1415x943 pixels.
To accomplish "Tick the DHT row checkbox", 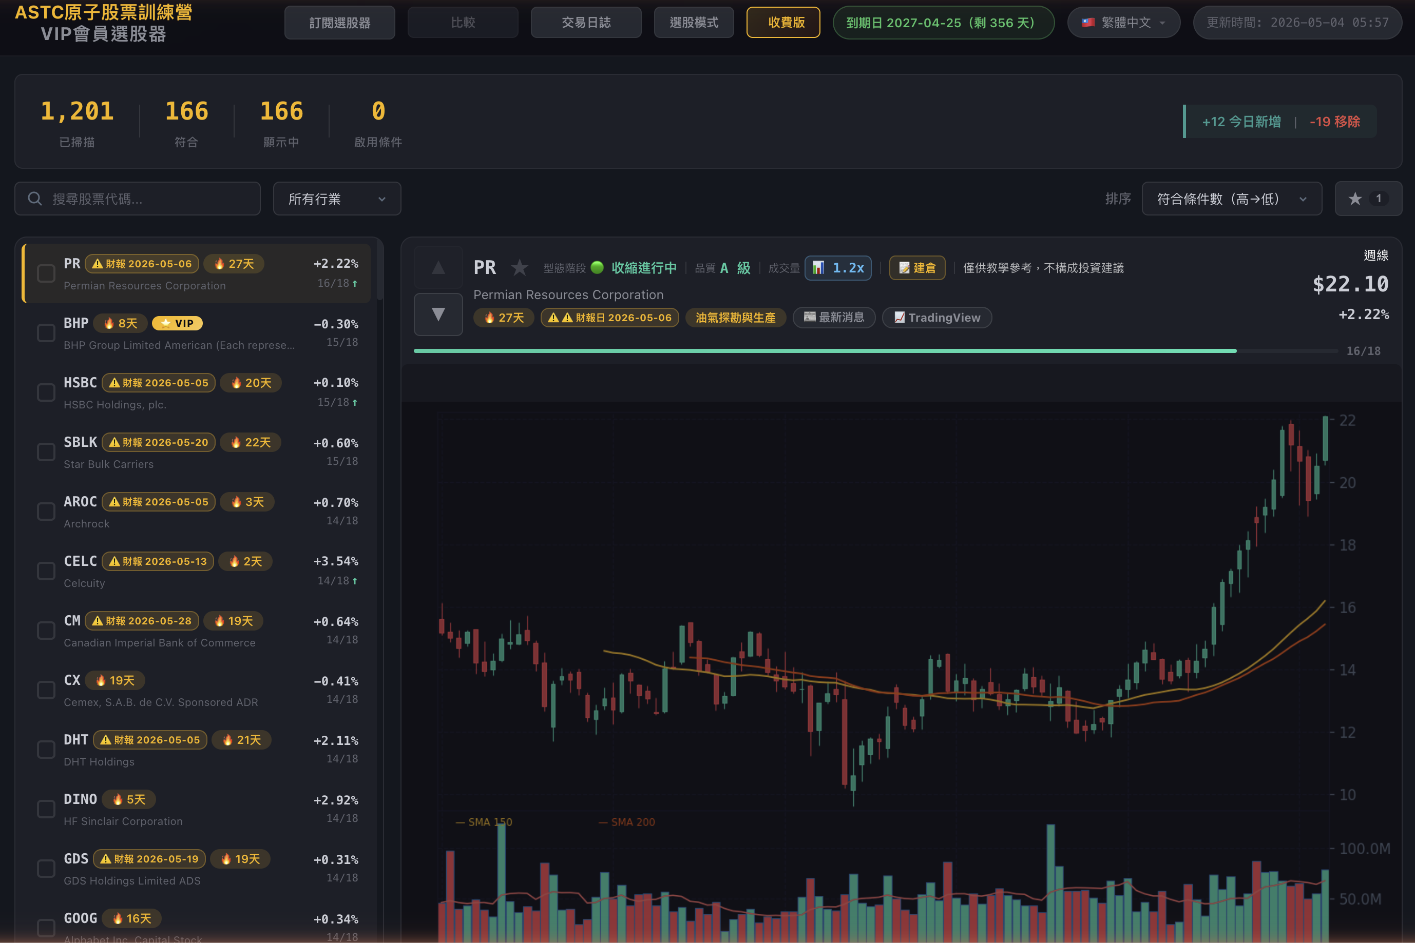I will coord(46,750).
